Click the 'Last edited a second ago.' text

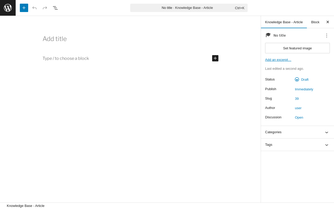tap(284, 69)
